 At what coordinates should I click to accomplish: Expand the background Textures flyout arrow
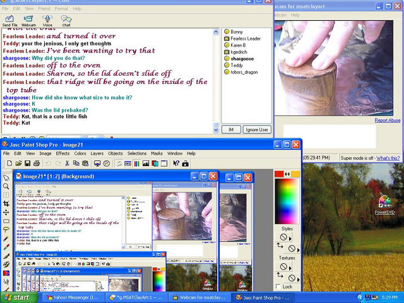pos(299,280)
